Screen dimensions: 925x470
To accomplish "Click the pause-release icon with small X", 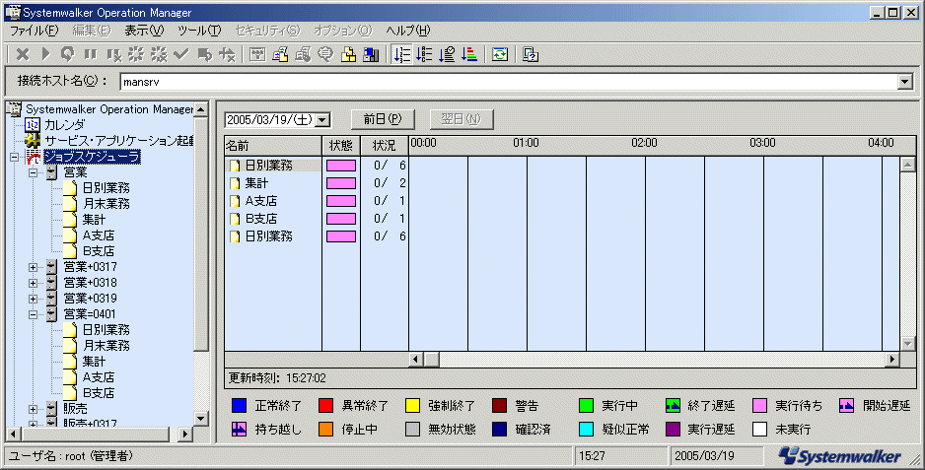I will pyautogui.click(x=113, y=55).
